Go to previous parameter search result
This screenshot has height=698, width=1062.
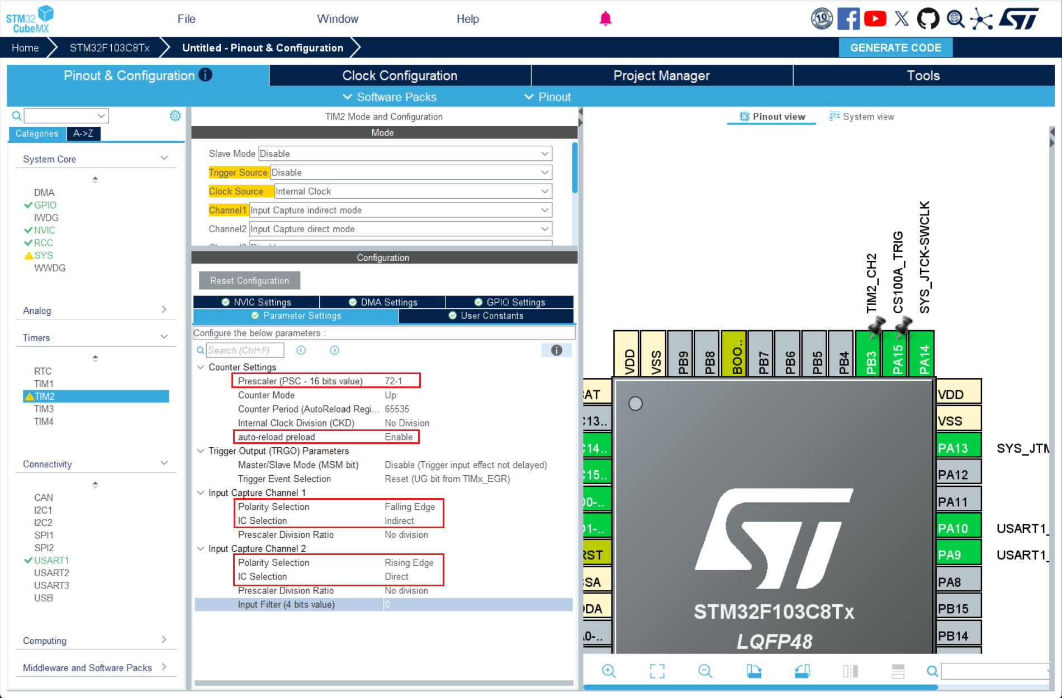pyautogui.click(x=301, y=350)
